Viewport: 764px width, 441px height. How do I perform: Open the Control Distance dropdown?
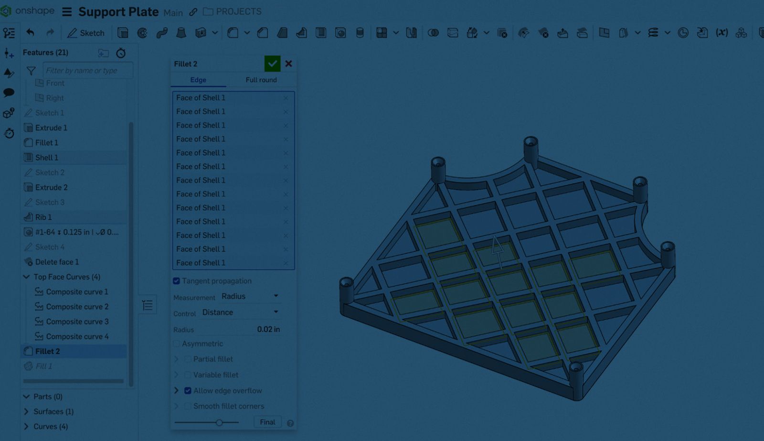pyautogui.click(x=240, y=312)
